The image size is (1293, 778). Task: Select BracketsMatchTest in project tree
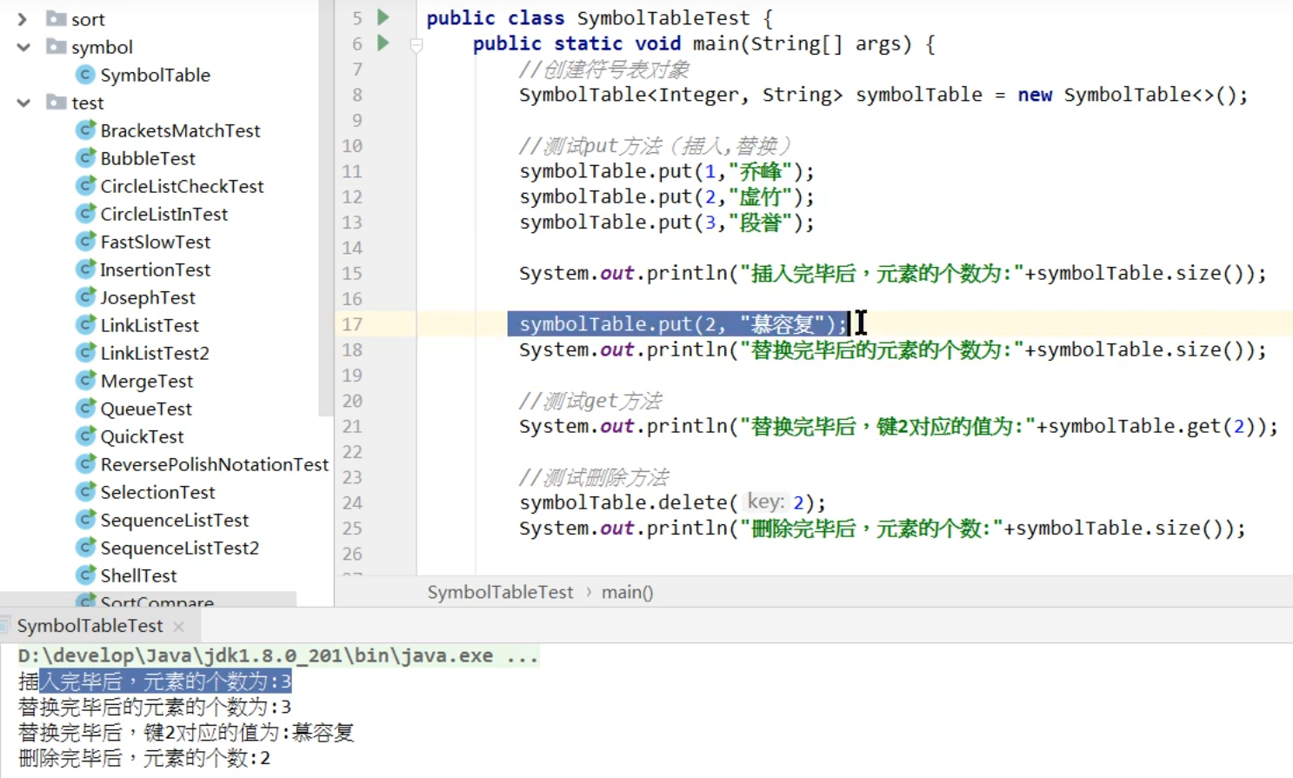(180, 130)
